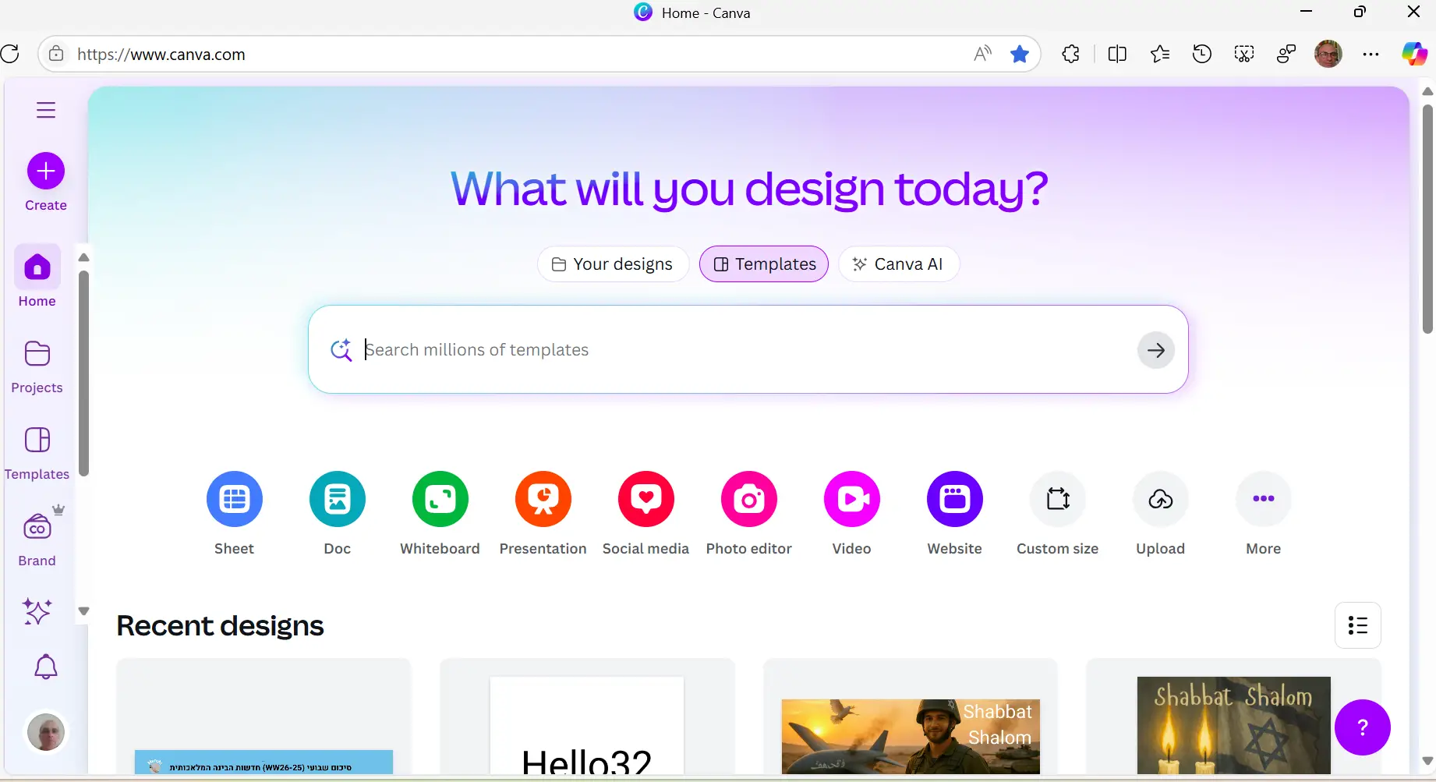Submit search with the arrow button
Image resolution: width=1436 pixels, height=782 pixels.
coord(1156,350)
